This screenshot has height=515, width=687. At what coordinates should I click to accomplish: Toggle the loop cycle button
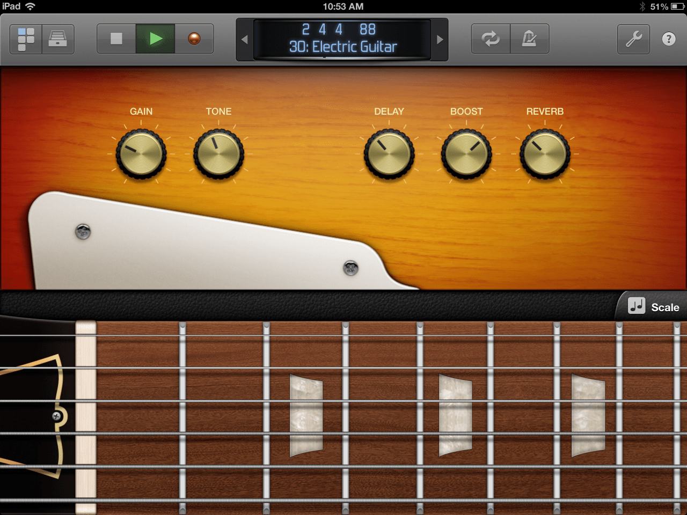coord(491,39)
